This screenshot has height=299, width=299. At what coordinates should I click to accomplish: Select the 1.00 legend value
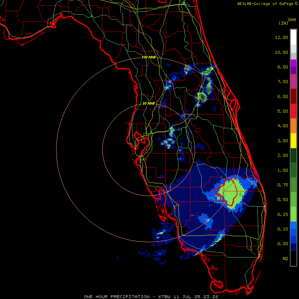coord(283,170)
